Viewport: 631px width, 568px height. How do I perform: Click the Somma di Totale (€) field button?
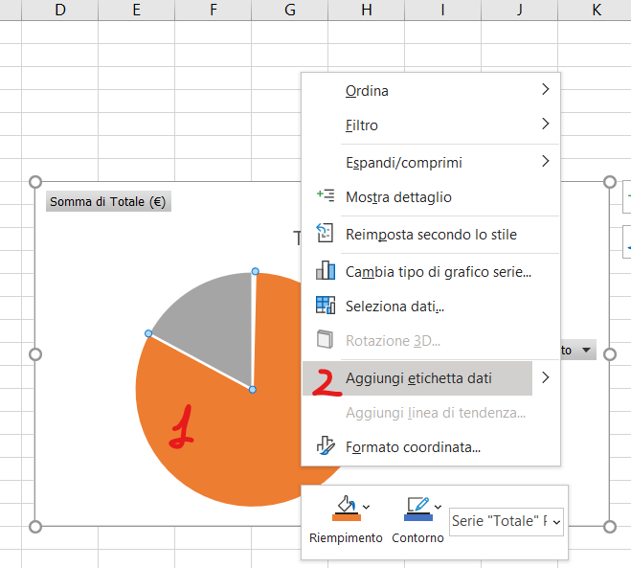tap(108, 201)
